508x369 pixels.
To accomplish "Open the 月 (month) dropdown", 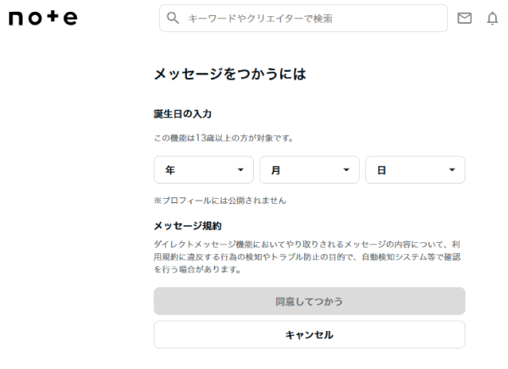I will 309,170.
